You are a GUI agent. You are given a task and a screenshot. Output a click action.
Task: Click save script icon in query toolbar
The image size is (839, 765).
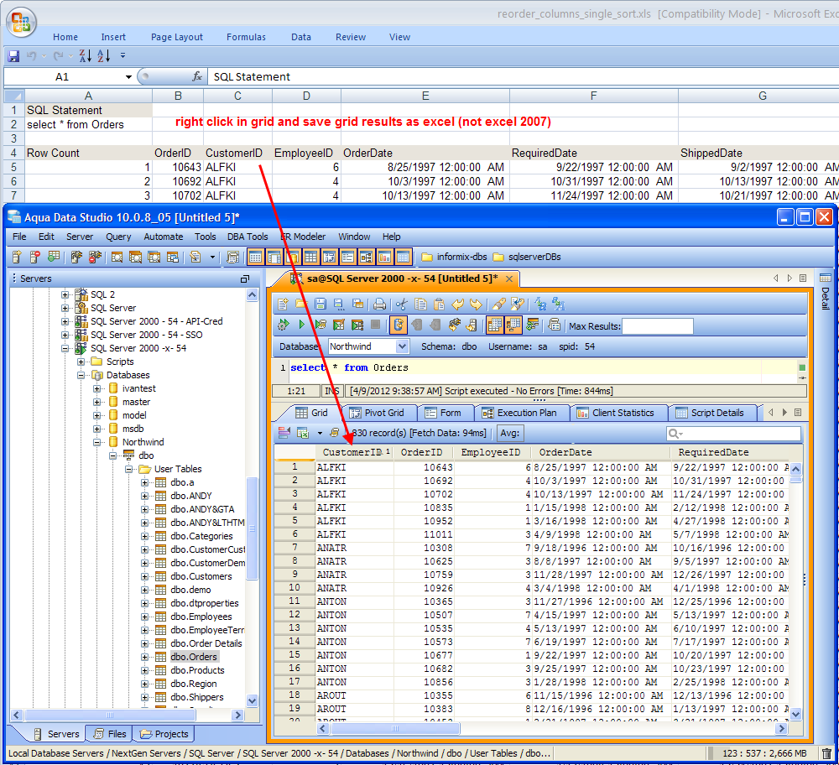[320, 304]
